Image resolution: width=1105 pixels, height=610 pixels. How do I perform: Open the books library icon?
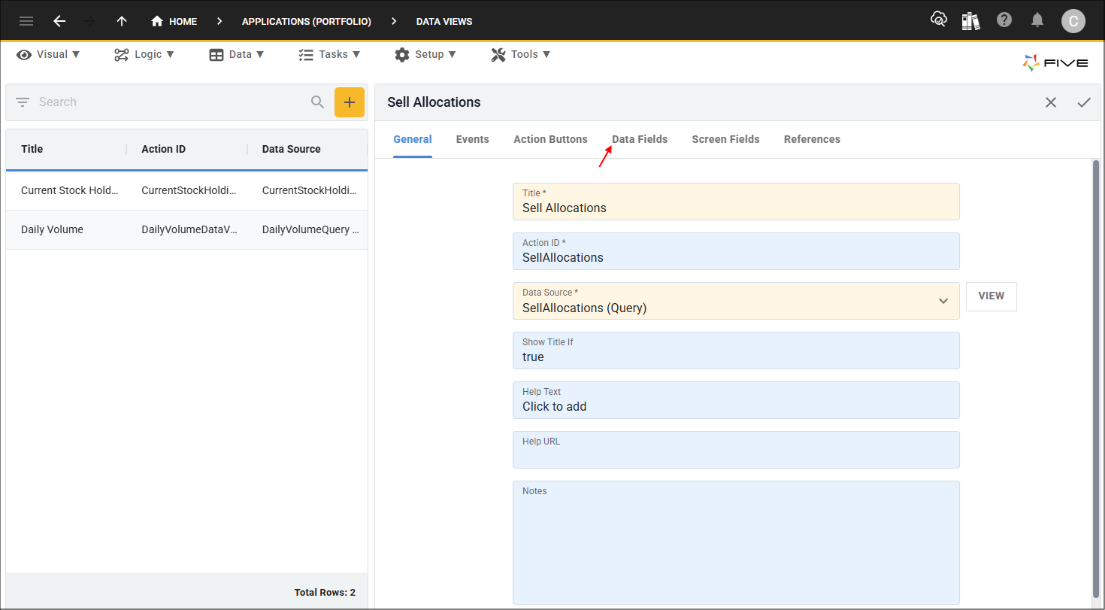click(x=971, y=20)
